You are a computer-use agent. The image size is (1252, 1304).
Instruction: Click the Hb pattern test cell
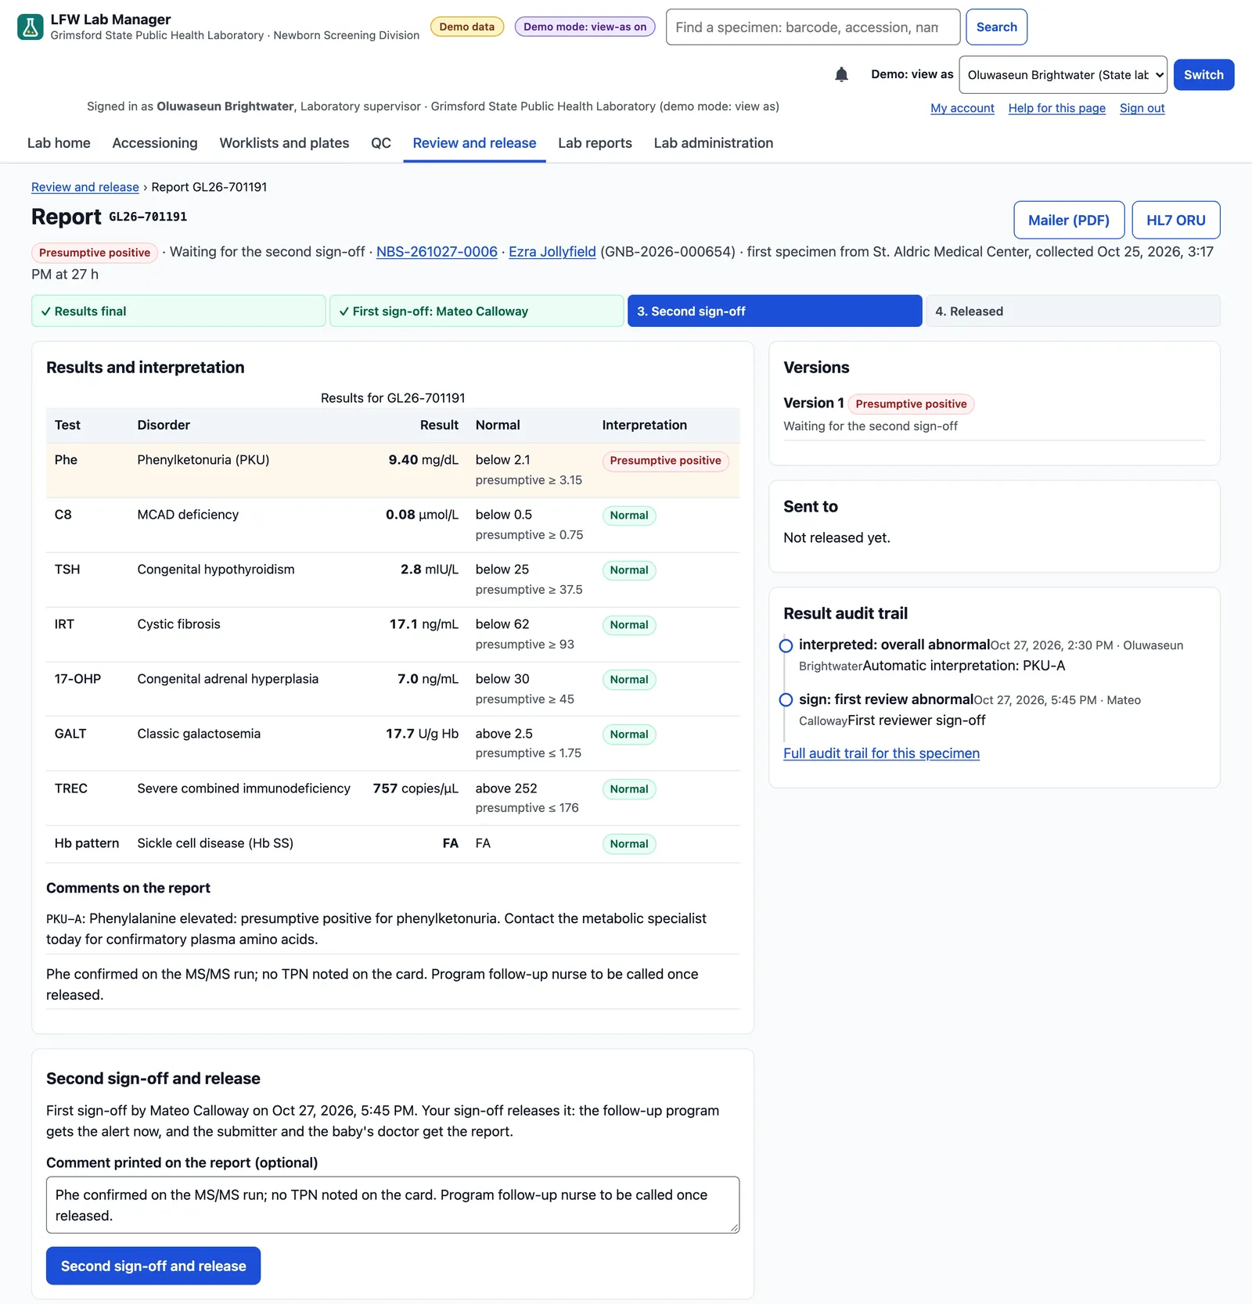click(x=87, y=843)
